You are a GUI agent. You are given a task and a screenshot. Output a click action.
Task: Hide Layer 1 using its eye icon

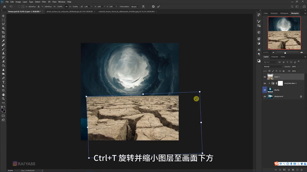pyautogui.click(x=265, y=77)
